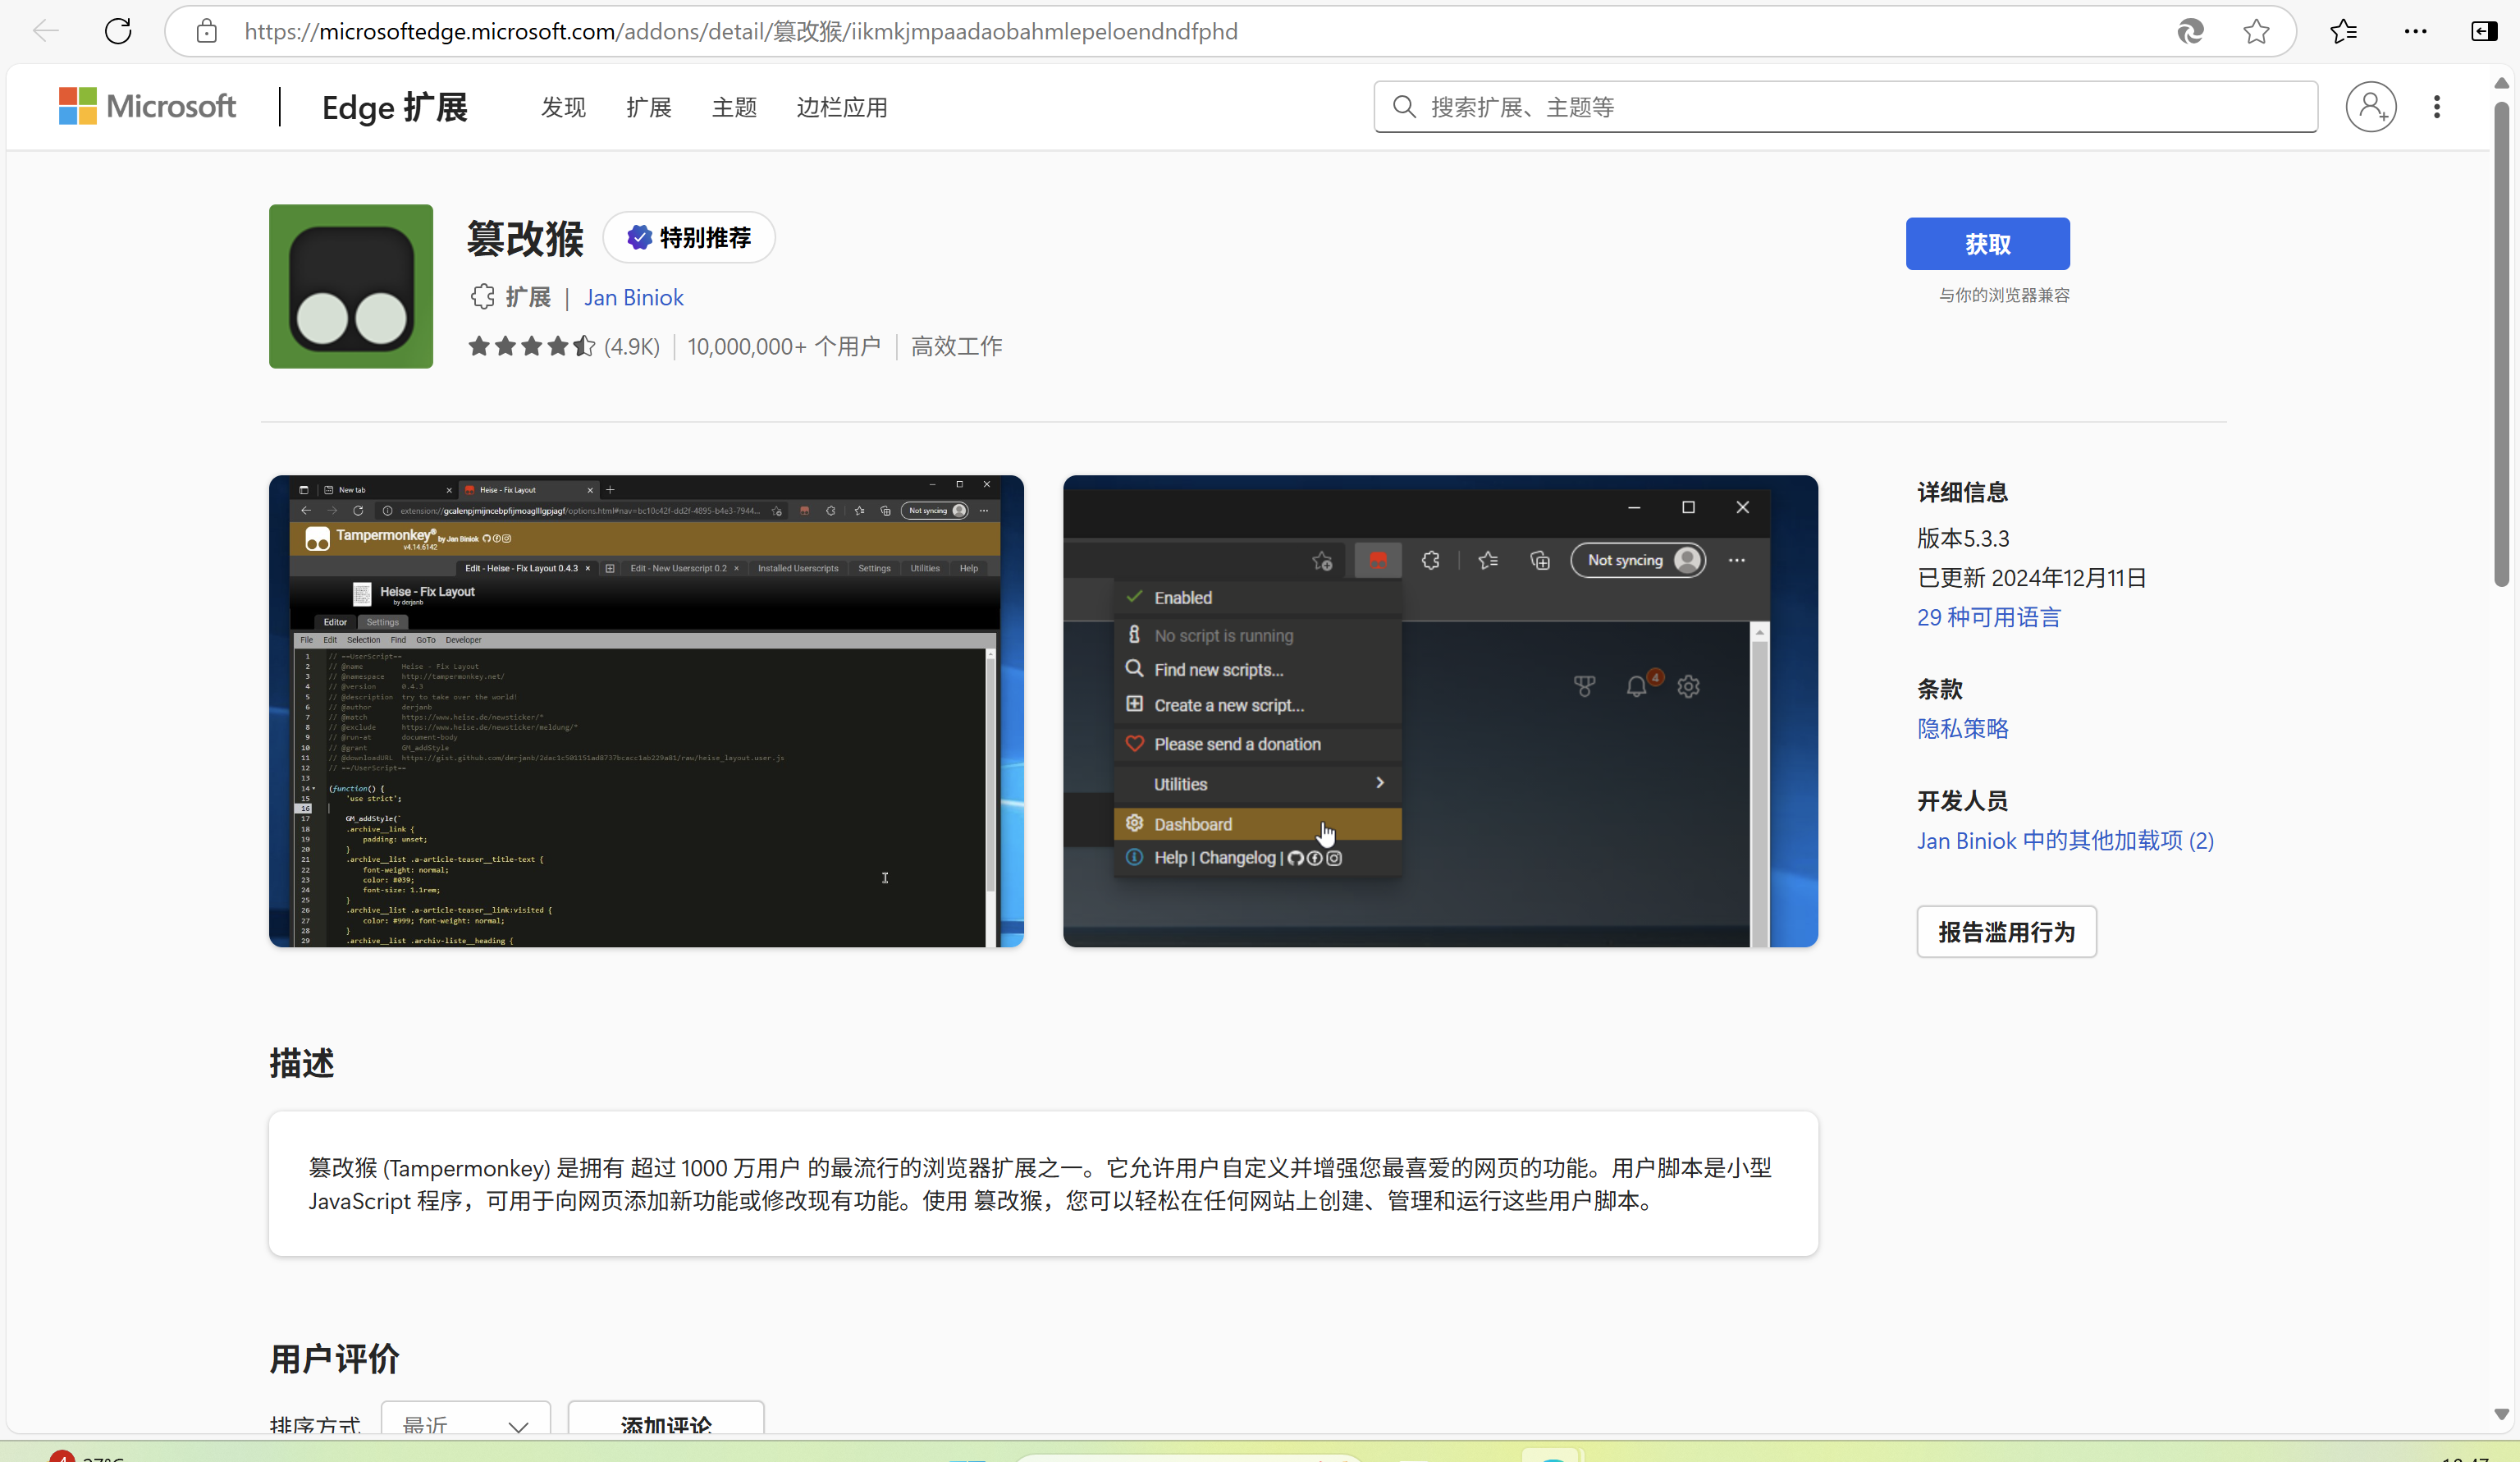Open the script editor screenshot thumbnail

click(x=646, y=711)
